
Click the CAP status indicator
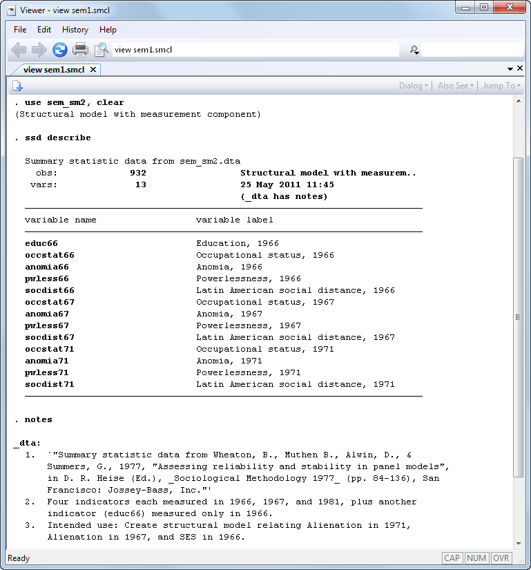(452, 558)
